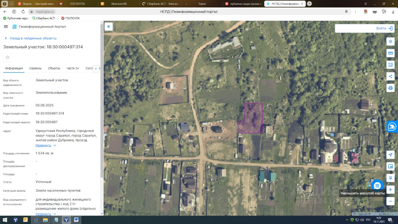Switch to the ГОСПОЧТА browser tab
The height and width of the screenshot is (224, 398).
click(77, 4)
